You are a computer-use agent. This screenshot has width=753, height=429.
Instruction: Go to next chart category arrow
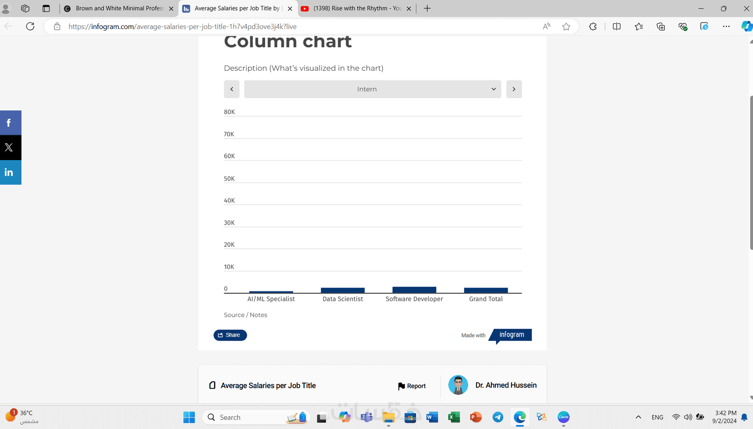(514, 89)
